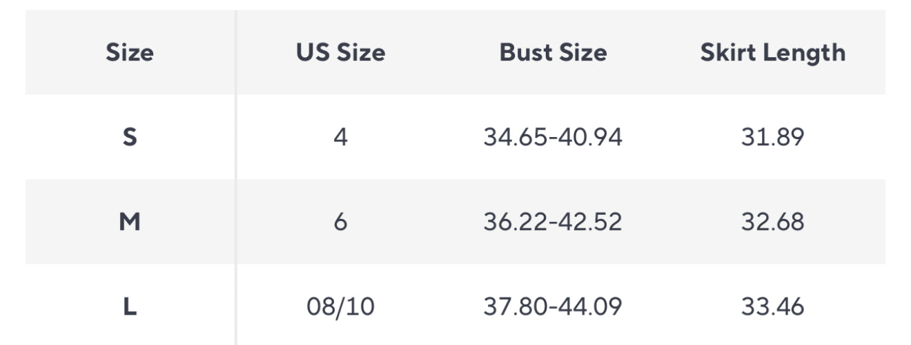Image resolution: width=911 pixels, height=345 pixels.
Task: Select the S size label cell
Action: [x=130, y=138]
